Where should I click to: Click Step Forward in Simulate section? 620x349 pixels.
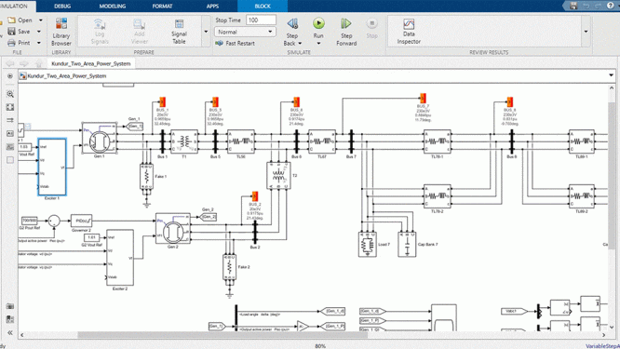[x=346, y=32]
